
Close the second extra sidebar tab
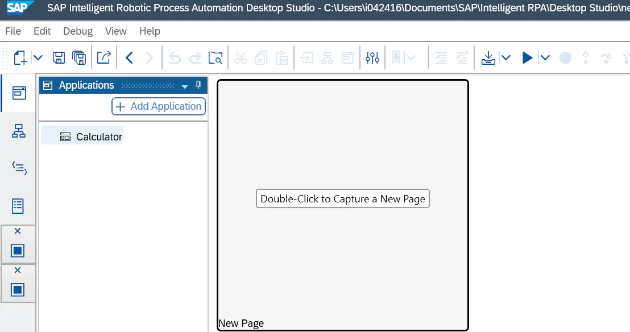pyautogui.click(x=17, y=270)
